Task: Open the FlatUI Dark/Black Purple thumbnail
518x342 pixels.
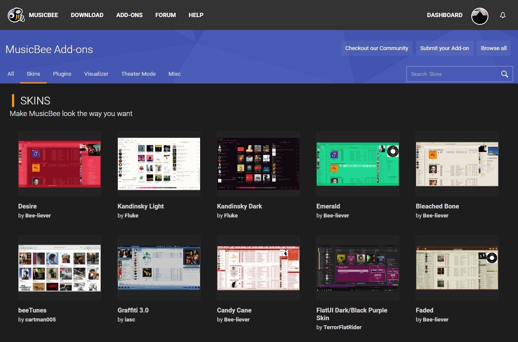Action: pos(358,268)
